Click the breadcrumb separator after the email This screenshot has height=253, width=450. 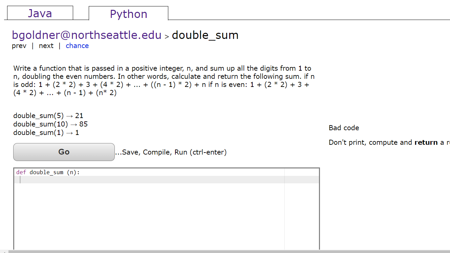click(x=166, y=36)
